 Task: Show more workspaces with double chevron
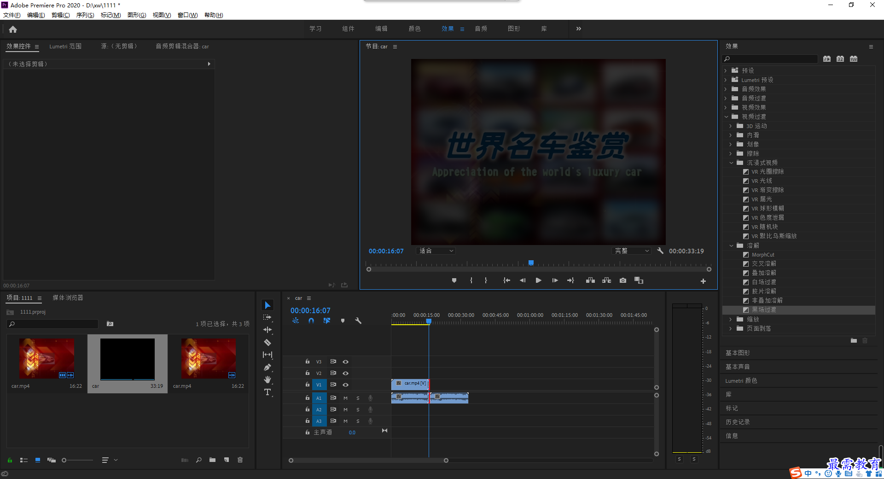tap(579, 29)
